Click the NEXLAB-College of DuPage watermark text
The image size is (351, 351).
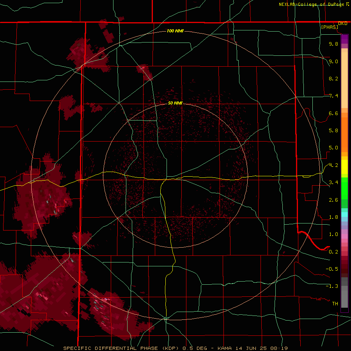click(312, 4)
